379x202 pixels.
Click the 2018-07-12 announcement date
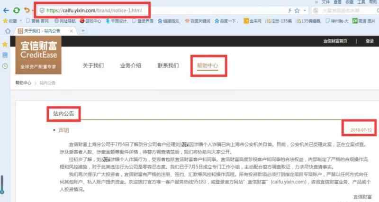tap(361, 130)
